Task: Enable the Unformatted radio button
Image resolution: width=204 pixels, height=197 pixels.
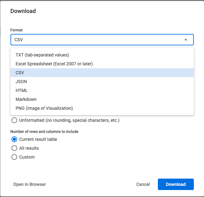Action: click(14, 120)
